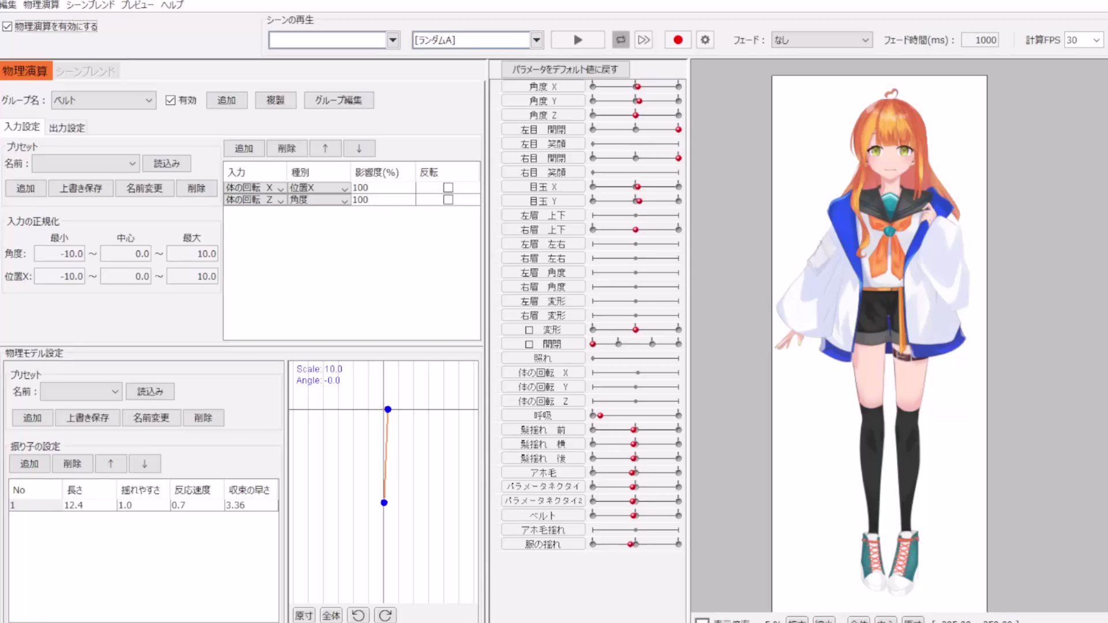
Task: Click the fast-forward skip icon
Action: tap(643, 40)
